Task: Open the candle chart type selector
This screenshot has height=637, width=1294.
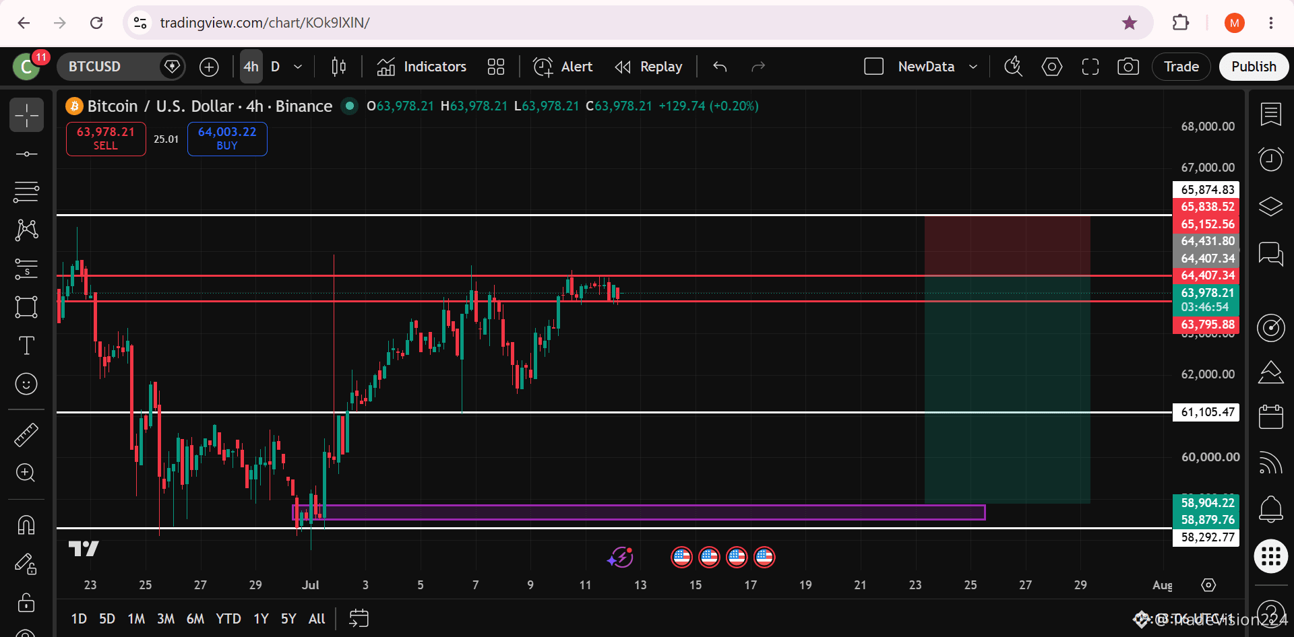Action: (x=339, y=67)
